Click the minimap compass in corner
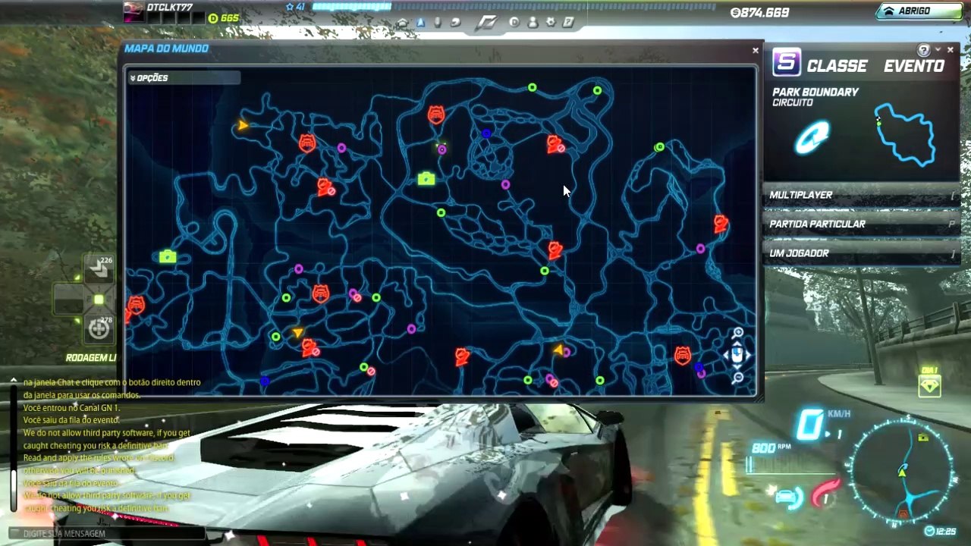The image size is (971, 546). pos(902,470)
